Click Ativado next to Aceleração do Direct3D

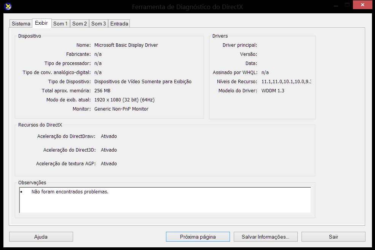109,150
